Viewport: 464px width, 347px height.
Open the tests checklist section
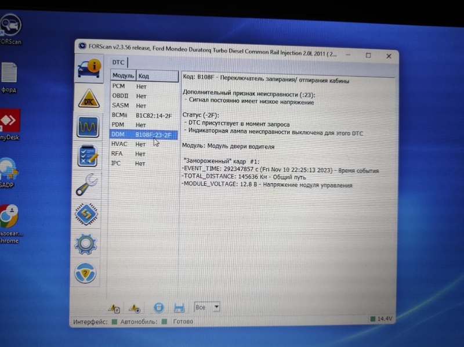[x=88, y=156]
